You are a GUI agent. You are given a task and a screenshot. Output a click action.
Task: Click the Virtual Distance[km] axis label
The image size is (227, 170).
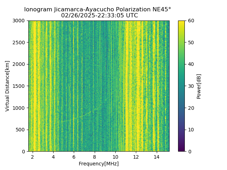click(7, 86)
